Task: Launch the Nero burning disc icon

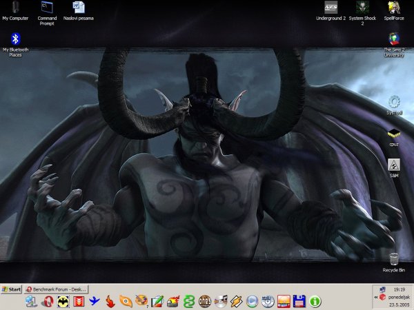Action: pyautogui.click(x=173, y=301)
